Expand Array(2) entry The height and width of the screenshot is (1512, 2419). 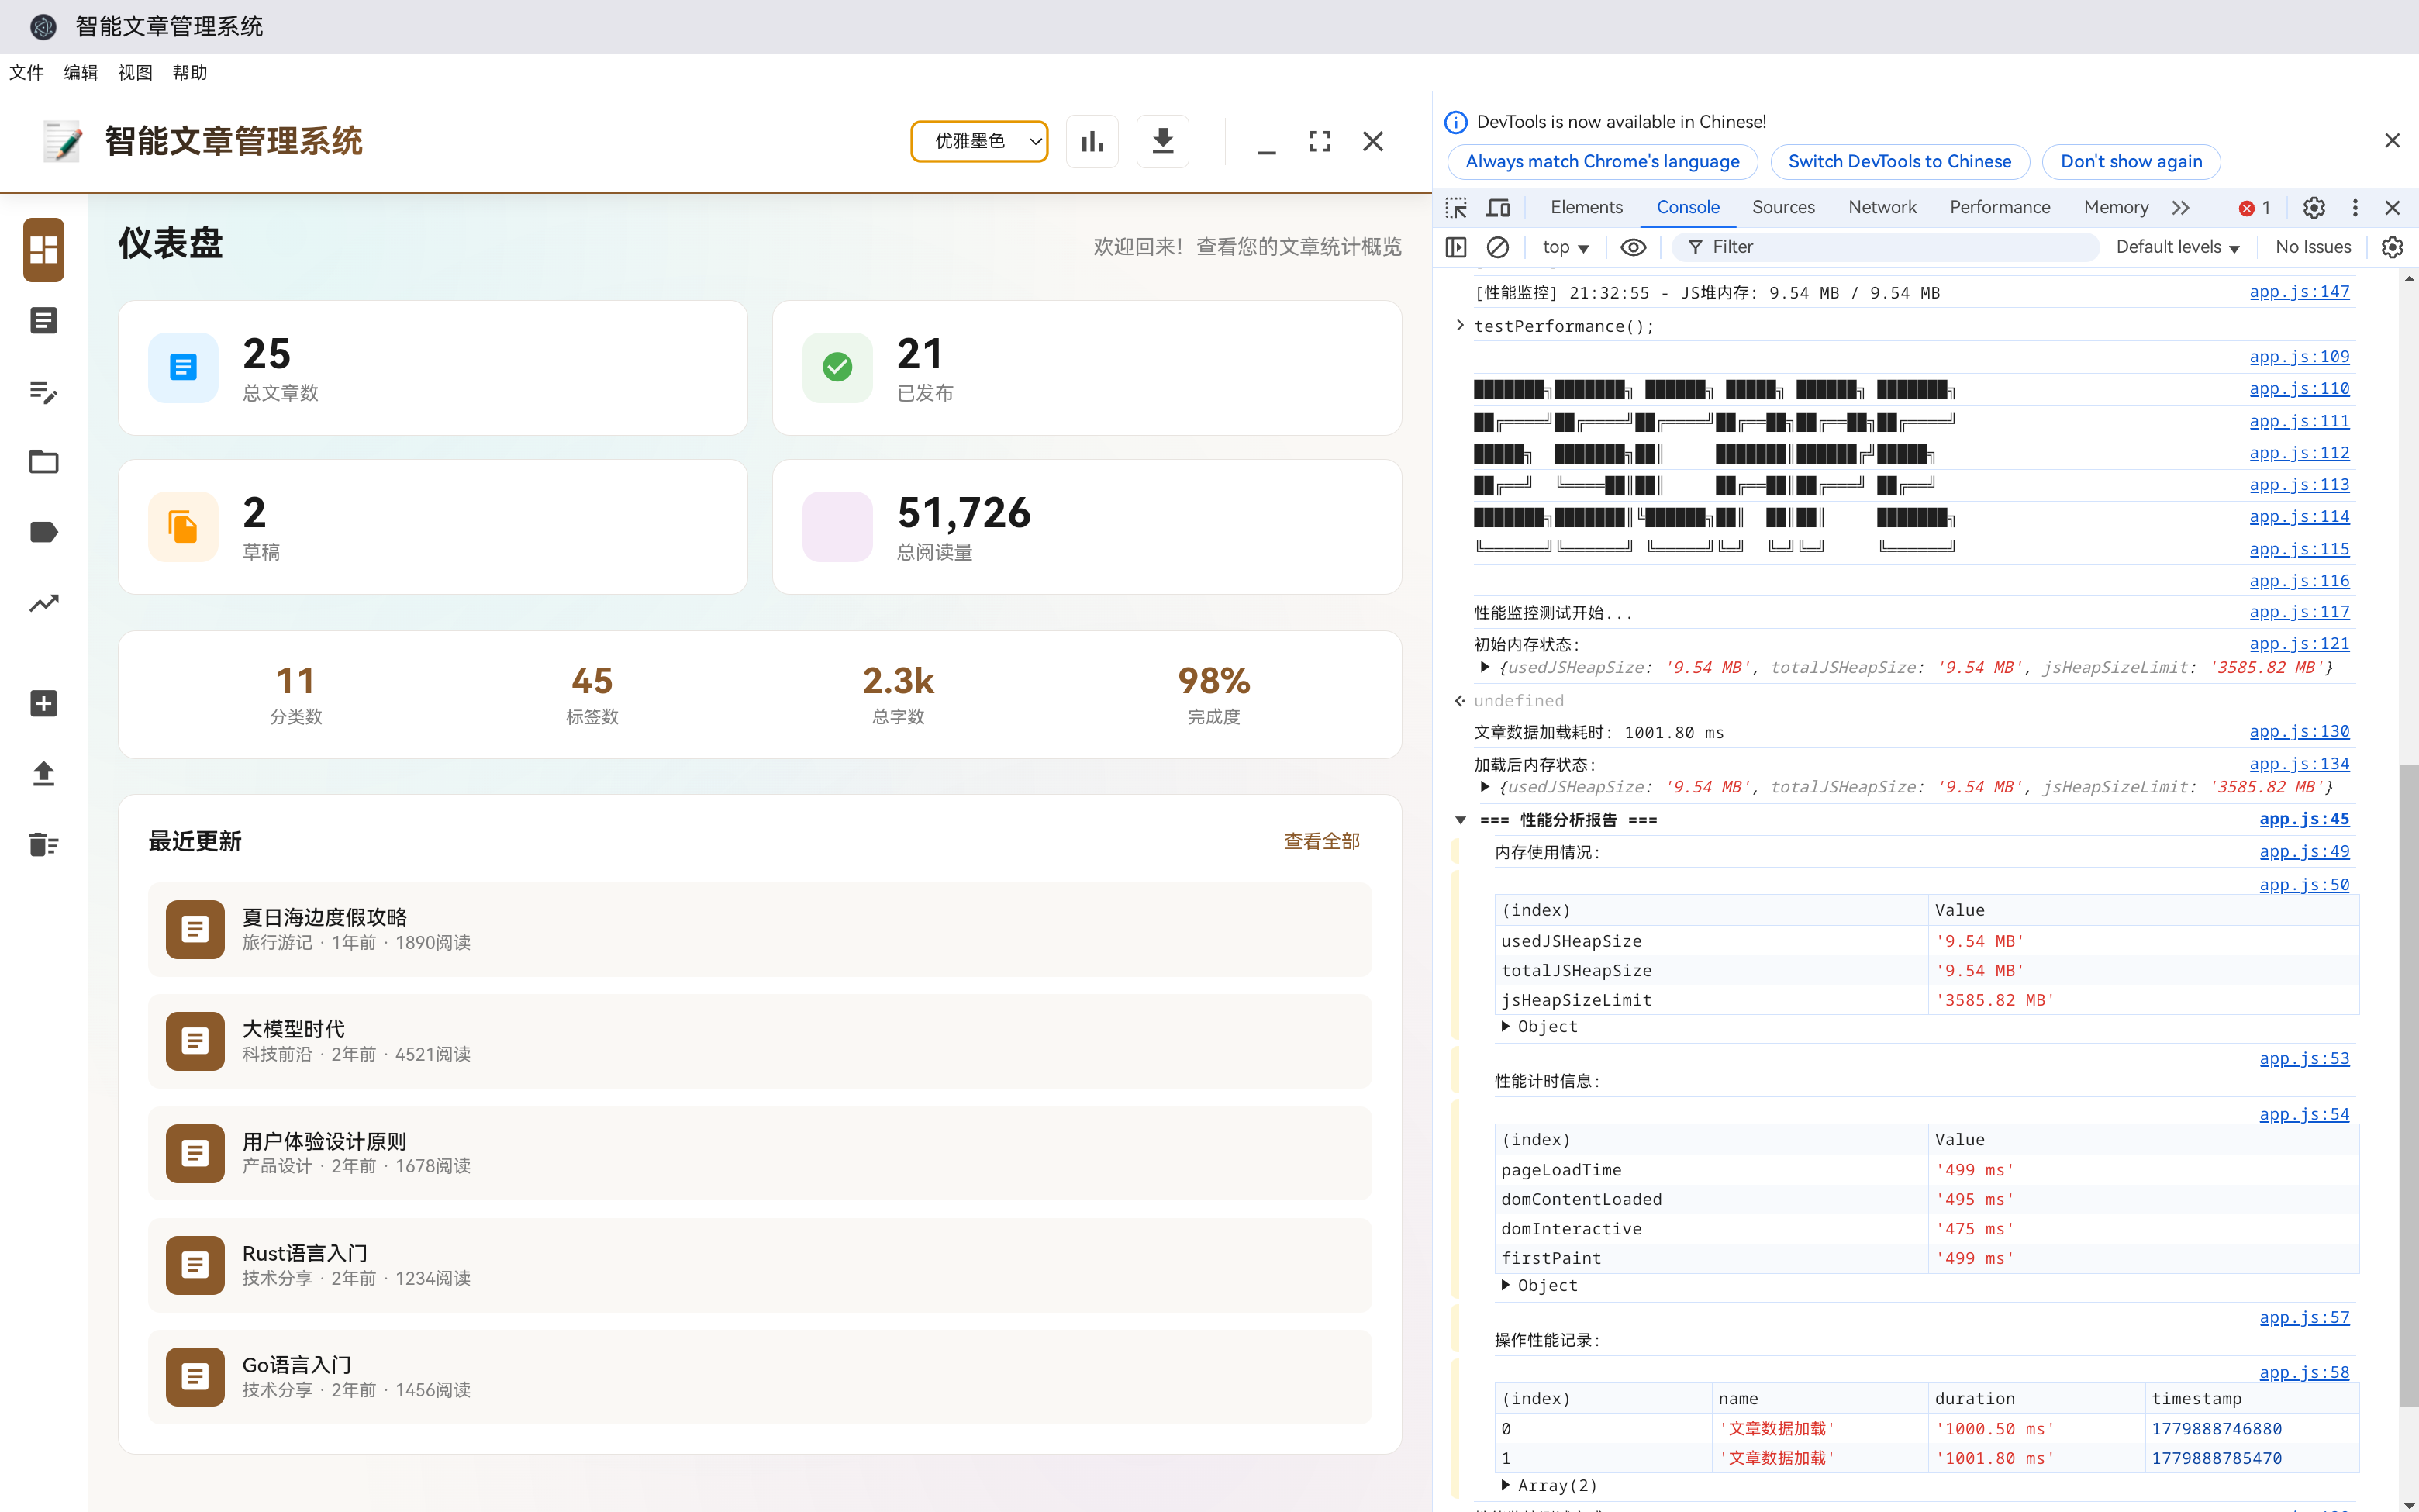(1504, 1485)
